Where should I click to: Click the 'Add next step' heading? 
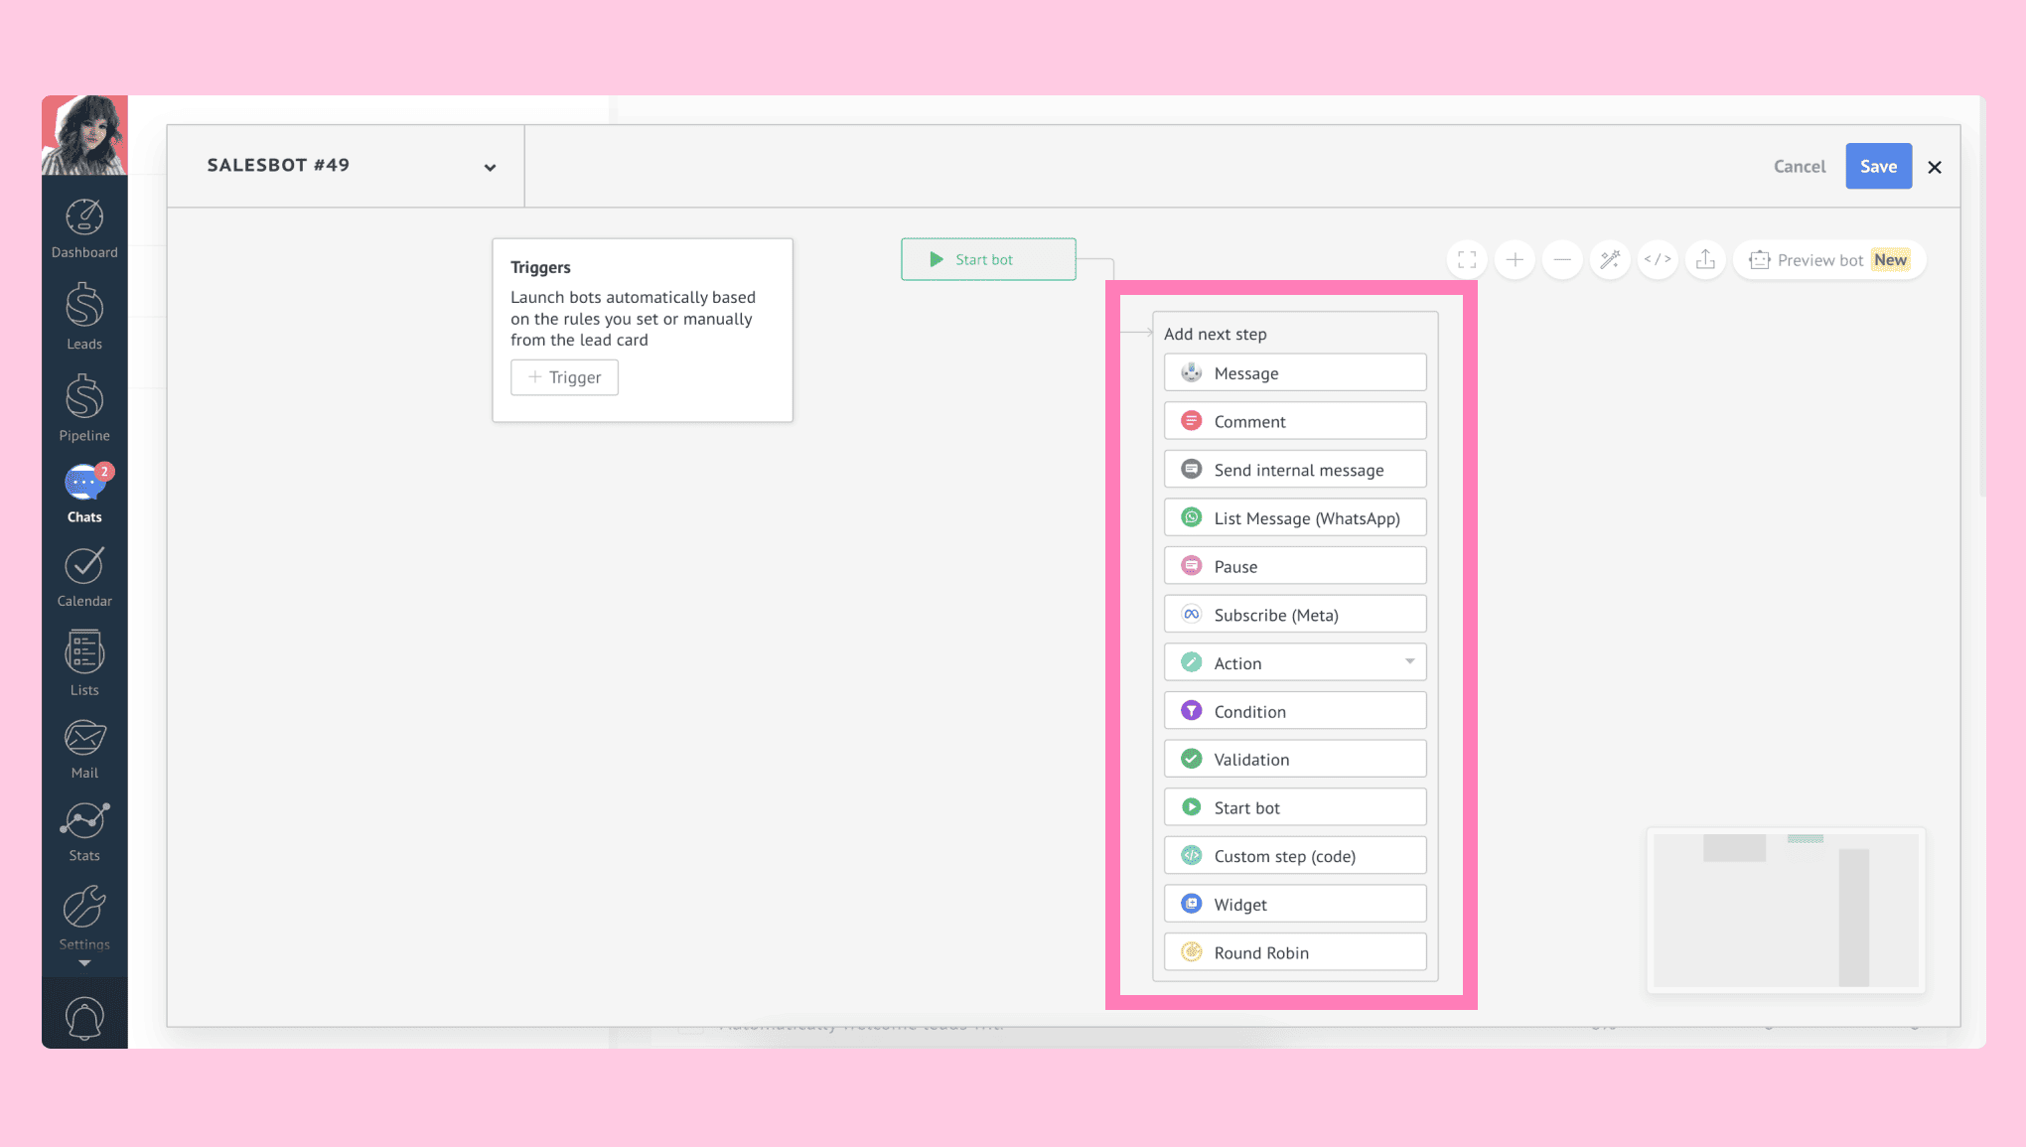1215,334
